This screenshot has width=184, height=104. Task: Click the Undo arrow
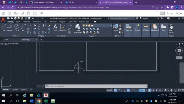point(32,18)
